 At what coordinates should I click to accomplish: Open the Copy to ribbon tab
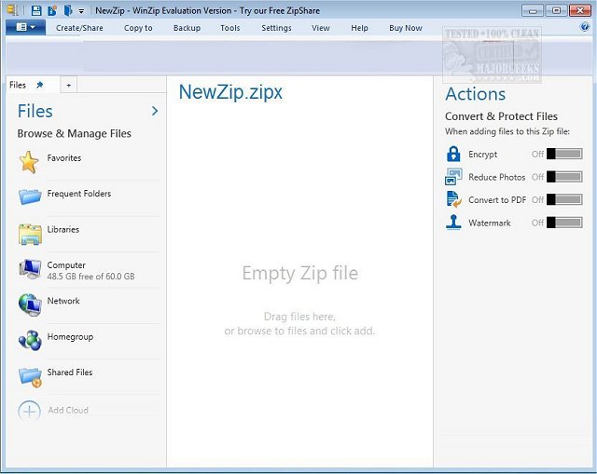tap(138, 28)
